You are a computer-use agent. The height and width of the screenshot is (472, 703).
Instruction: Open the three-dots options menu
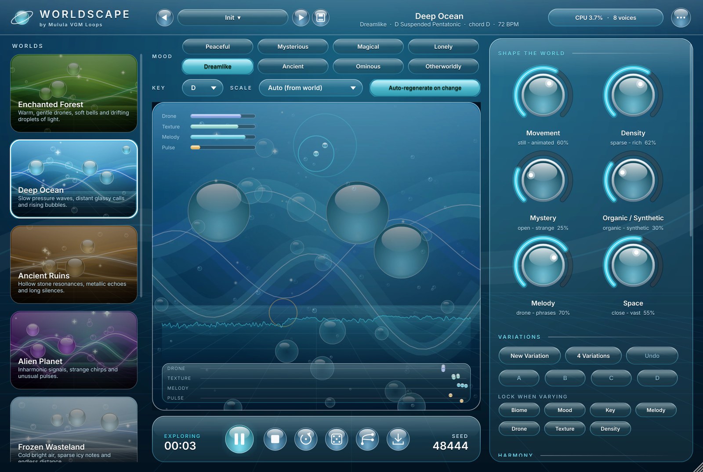coord(681,18)
